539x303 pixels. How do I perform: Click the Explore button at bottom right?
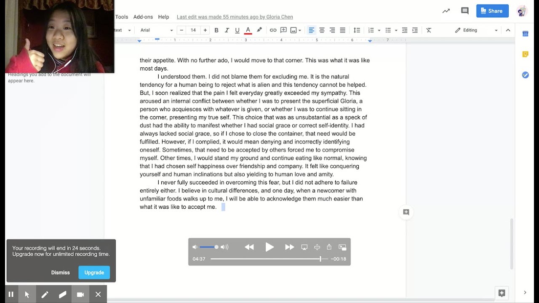[x=502, y=293]
